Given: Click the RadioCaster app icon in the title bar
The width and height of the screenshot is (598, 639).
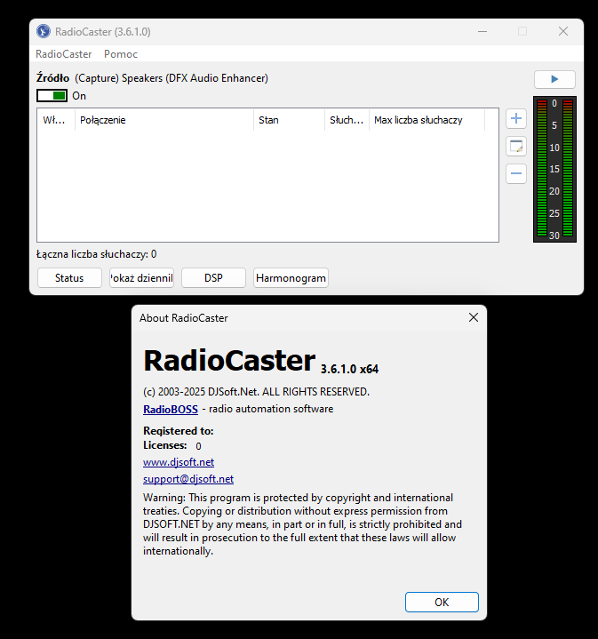Looking at the screenshot, I should (x=44, y=31).
